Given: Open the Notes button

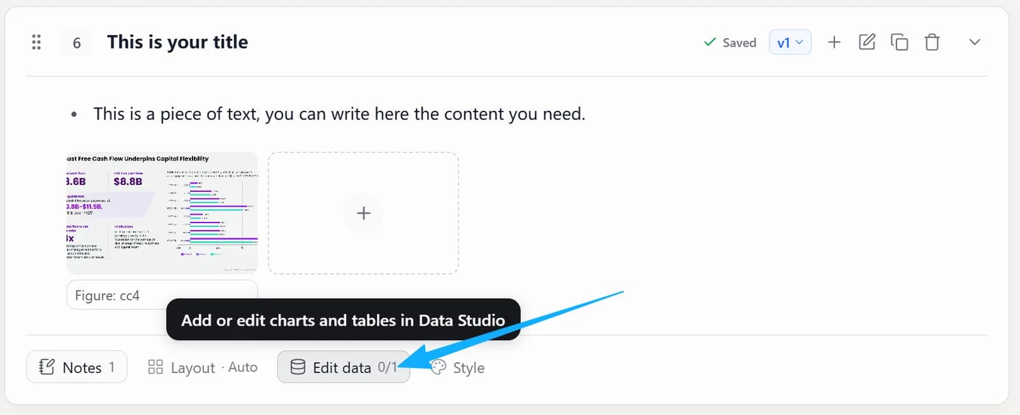Looking at the screenshot, I should (x=76, y=367).
